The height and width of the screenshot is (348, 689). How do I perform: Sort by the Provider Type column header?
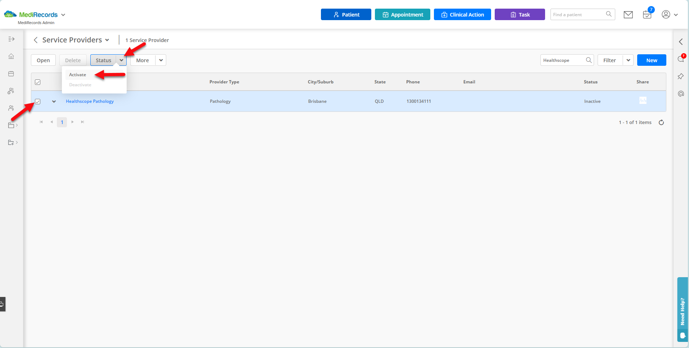224,82
